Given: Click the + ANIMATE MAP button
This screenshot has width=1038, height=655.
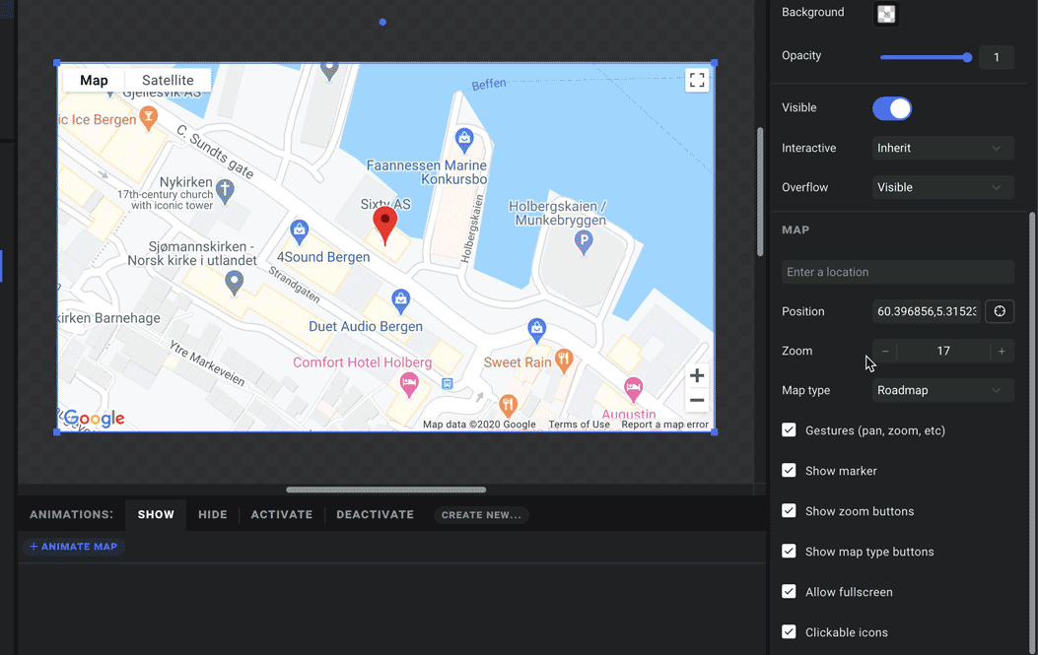Looking at the screenshot, I should click(74, 547).
